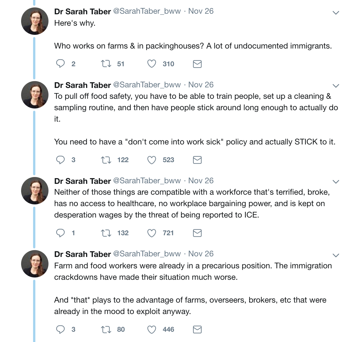Click Dr Sarah Taber's avatar on the last tweet
This screenshot has width=361, height=342.
[x=35, y=264]
